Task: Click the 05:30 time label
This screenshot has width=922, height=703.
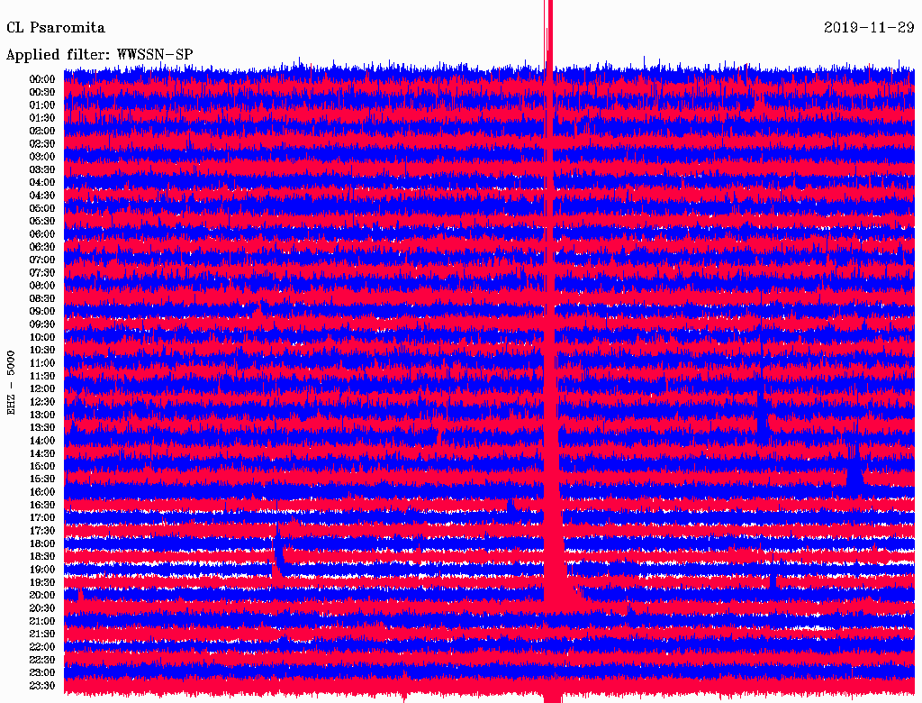Action: tap(42, 221)
